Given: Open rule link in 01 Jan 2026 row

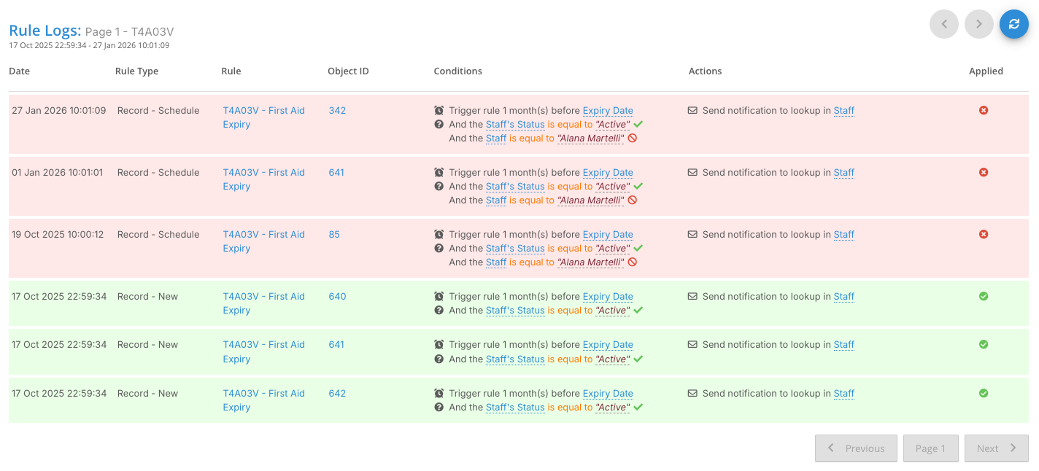Looking at the screenshot, I should 263,179.
